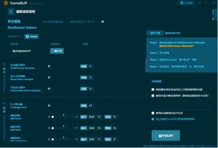Uncheck the GameBuff disclaimer agreement checkbox

coord(153,119)
